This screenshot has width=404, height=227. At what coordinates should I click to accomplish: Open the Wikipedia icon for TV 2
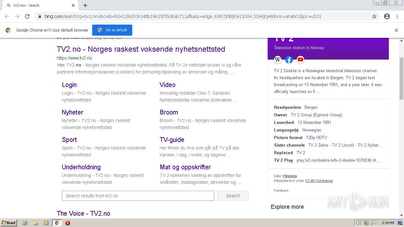tap(278, 59)
